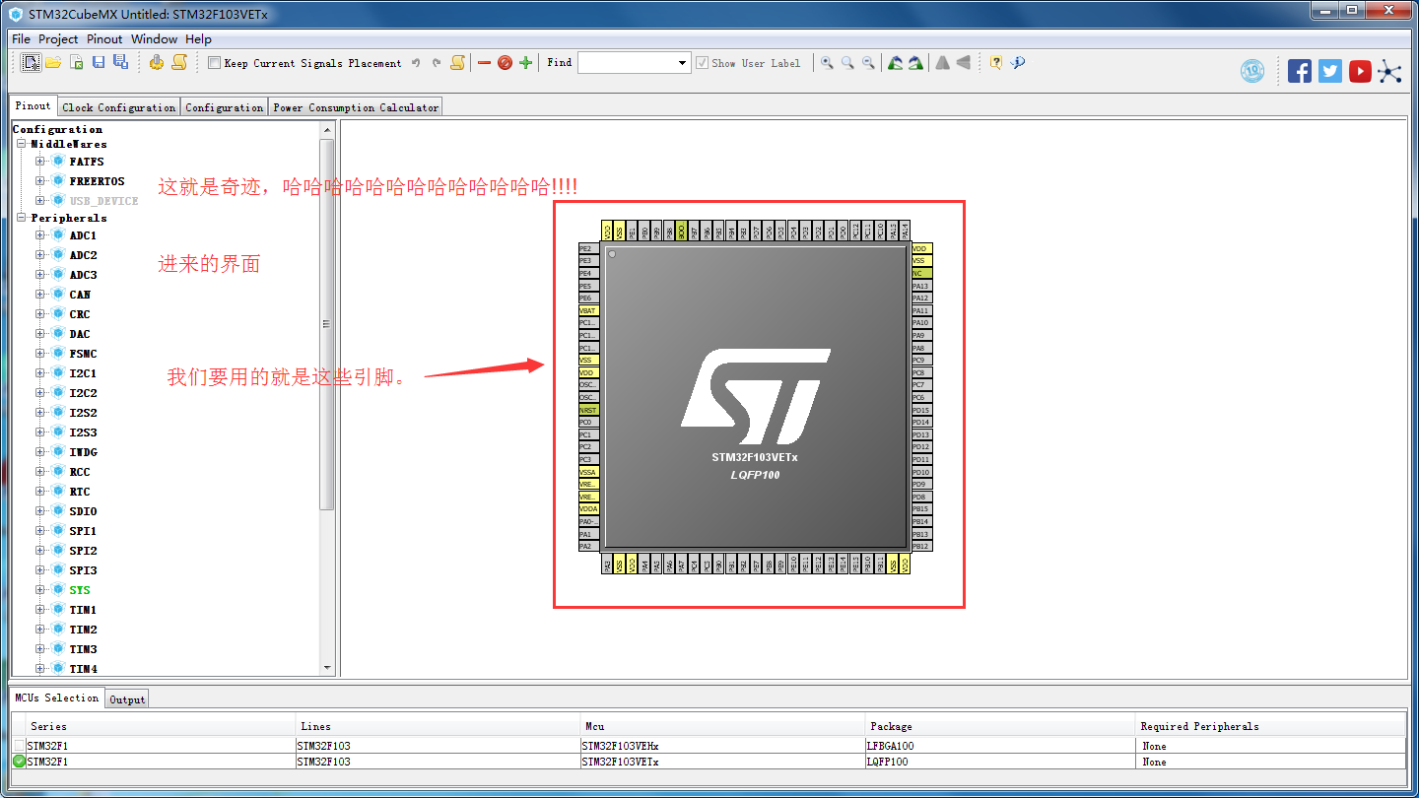The height and width of the screenshot is (798, 1419).
Task: Expand the FREERTOS tree node
Action: [40, 181]
